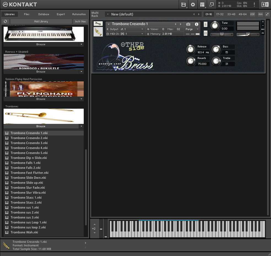This screenshot has width=271, height=256.
Task: Switch to Libraries tab
Action: click(10, 14)
